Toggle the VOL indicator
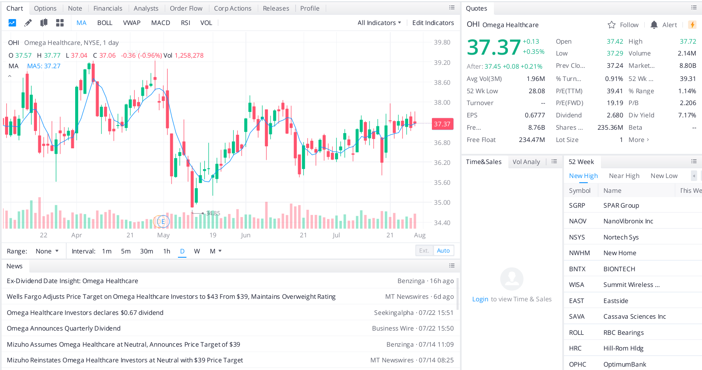The width and height of the screenshot is (702, 370). click(x=206, y=23)
